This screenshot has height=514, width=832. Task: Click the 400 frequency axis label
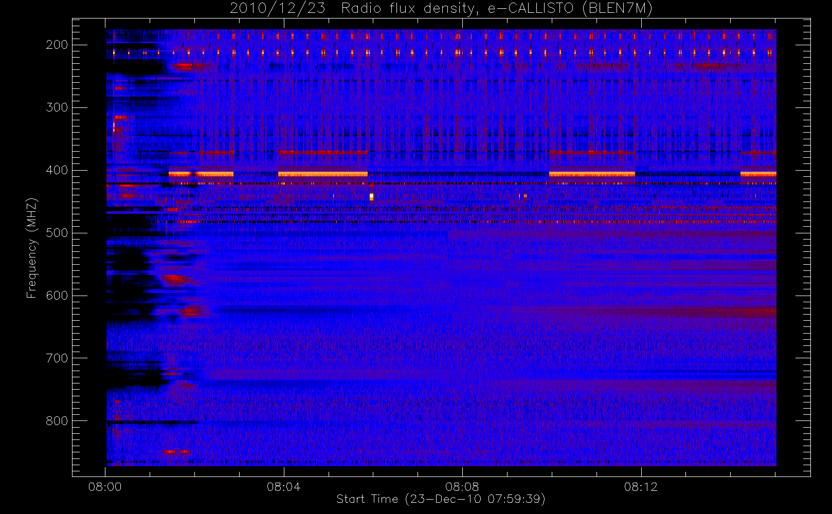[57, 170]
